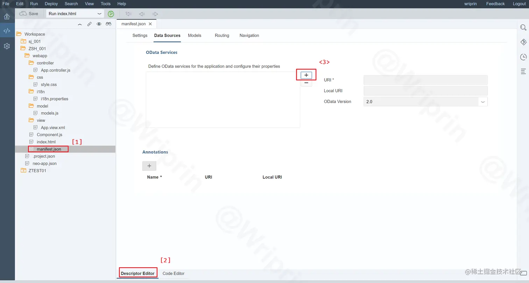Open the Edit menu
The width and height of the screenshot is (529, 283).
tap(20, 3)
